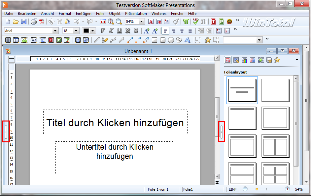Toggle the green pilcrow formatting marks icon
Viewport: 311px width, 196px height.
pos(186,22)
